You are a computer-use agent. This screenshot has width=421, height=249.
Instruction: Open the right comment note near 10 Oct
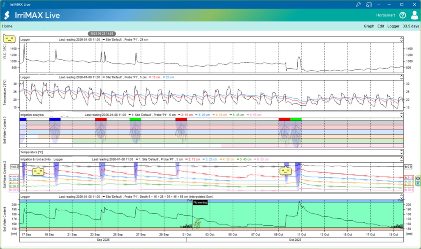285,171
